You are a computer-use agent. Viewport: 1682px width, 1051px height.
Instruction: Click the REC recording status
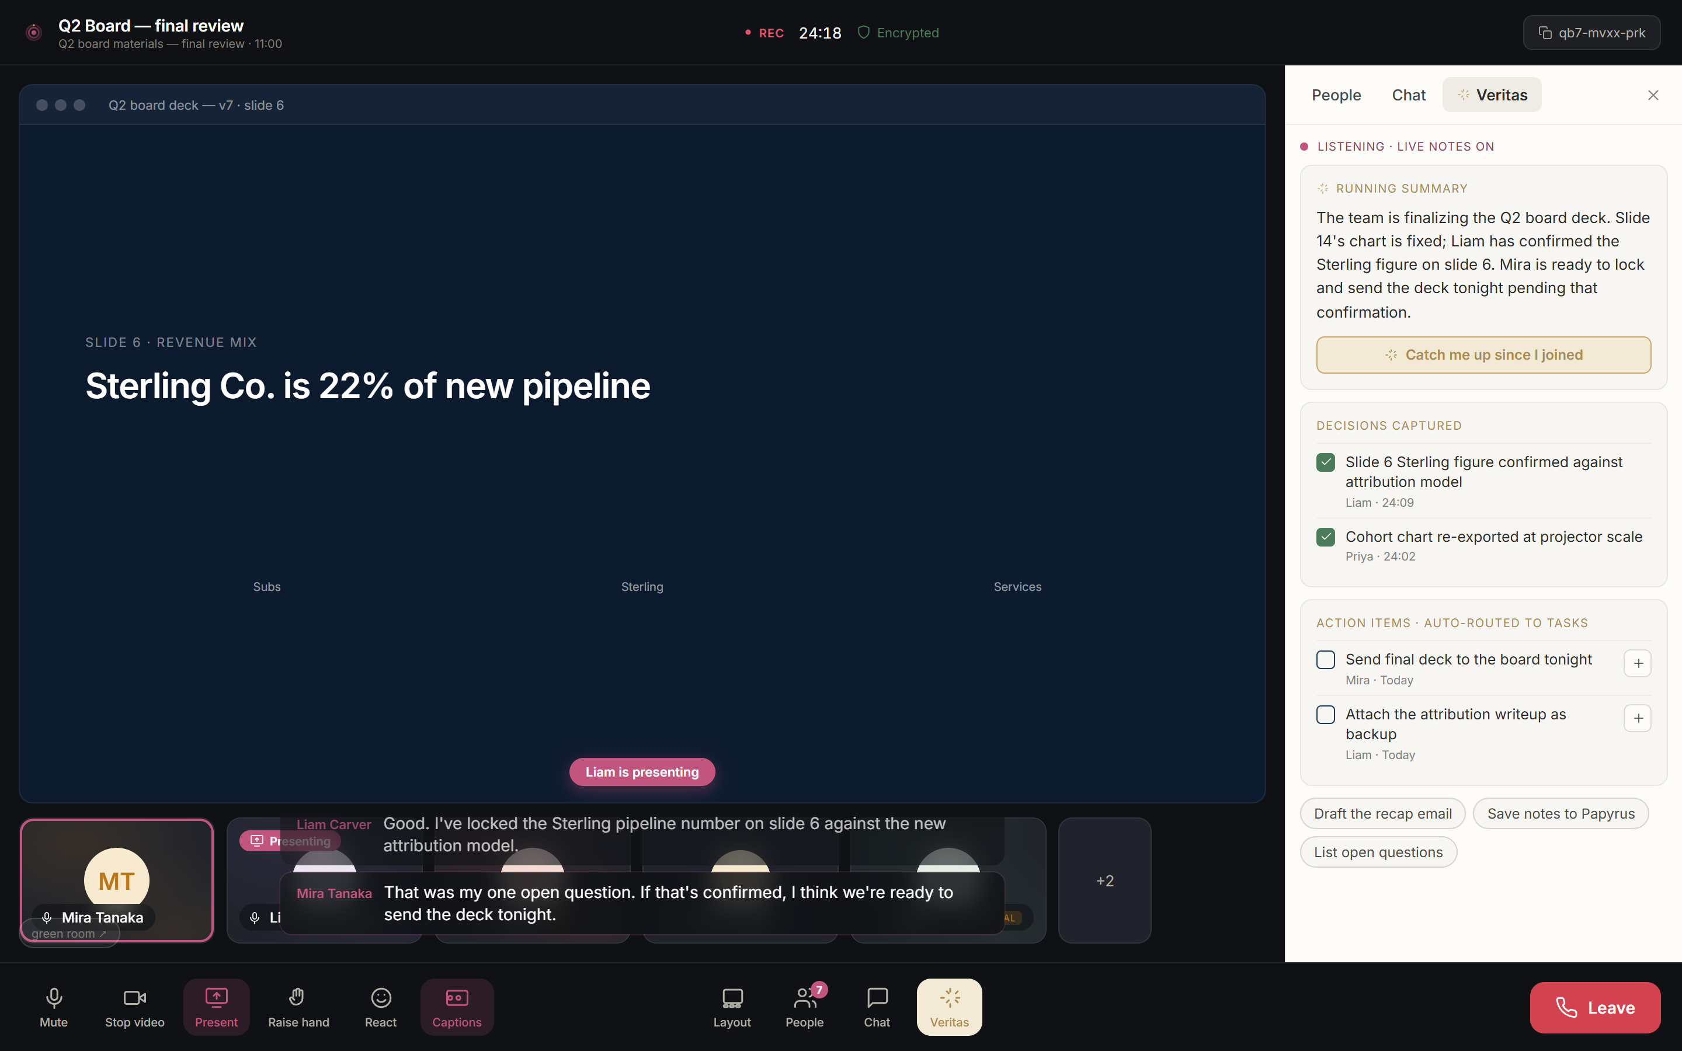[x=764, y=33]
